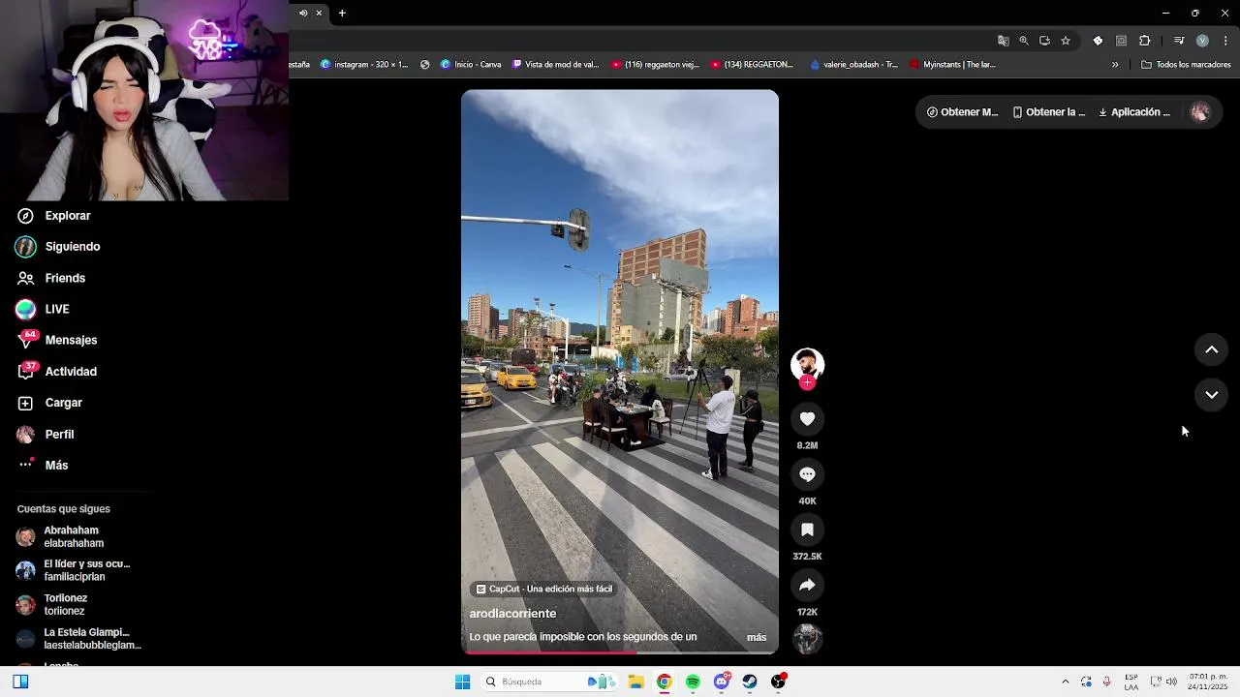Open a new tab with plus button

click(x=342, y=13)
